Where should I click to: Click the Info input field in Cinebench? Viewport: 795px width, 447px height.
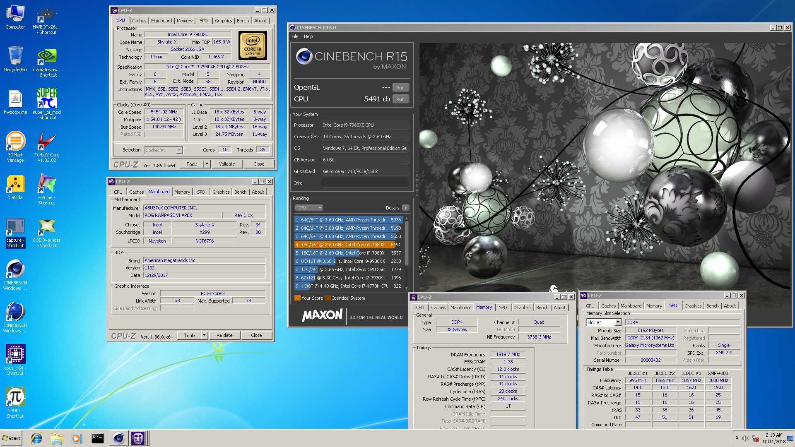[x=365, y=183]
